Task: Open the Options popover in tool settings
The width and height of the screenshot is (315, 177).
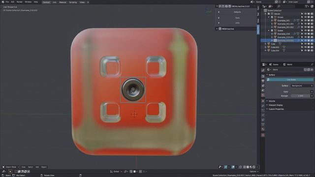Action: [253, 172]
